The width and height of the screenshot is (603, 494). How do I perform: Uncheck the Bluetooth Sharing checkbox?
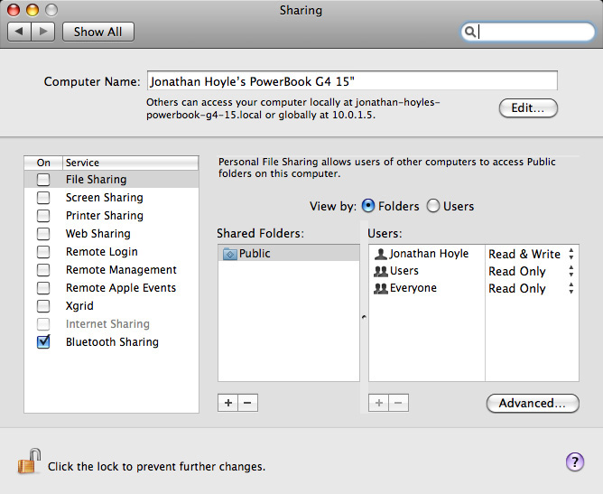(43, 341)
